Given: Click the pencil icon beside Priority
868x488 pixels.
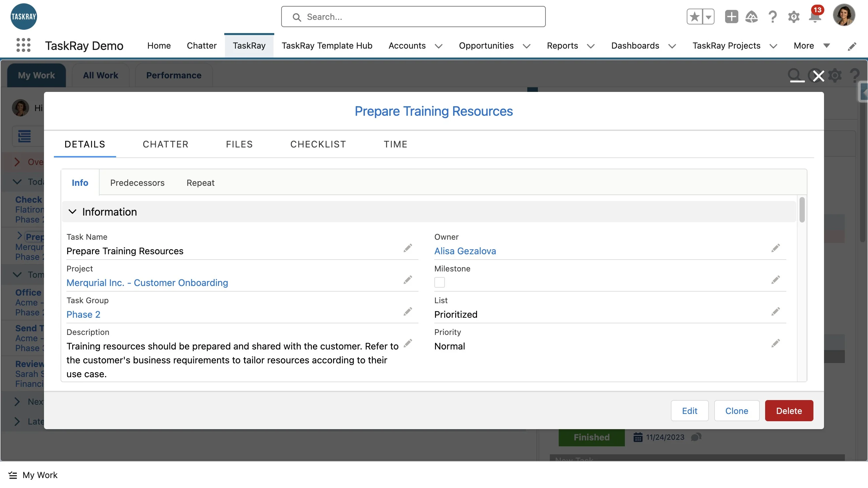Looking at the screenshot, I should tap(775, 343).
